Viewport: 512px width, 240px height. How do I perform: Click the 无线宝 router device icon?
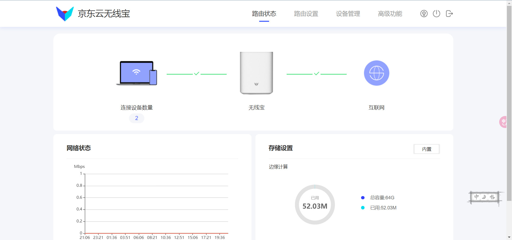pyautogui.click(x=256, y=73)
